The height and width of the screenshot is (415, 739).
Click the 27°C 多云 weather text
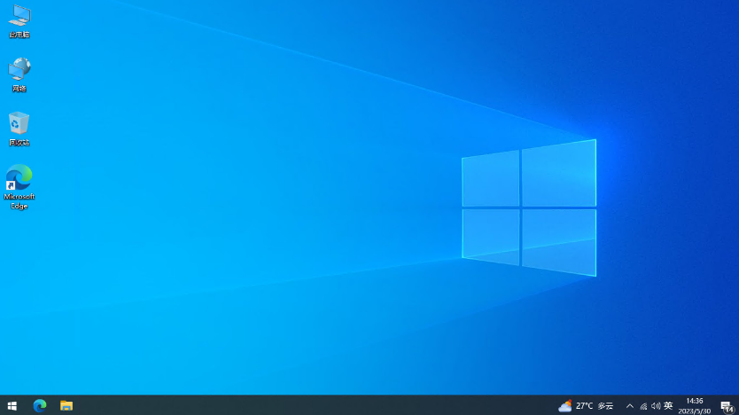tap(595, 406)
